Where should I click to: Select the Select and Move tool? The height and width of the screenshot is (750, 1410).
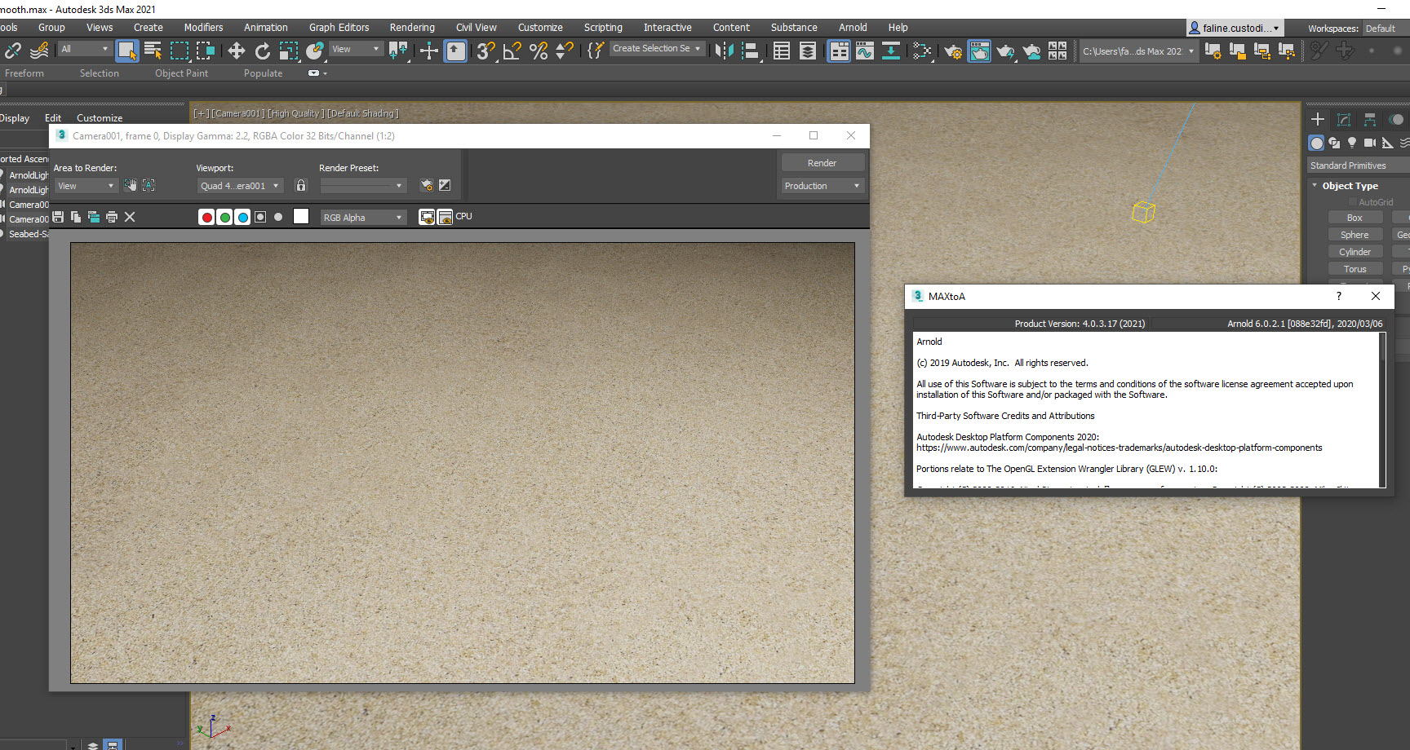click(237, 51)
